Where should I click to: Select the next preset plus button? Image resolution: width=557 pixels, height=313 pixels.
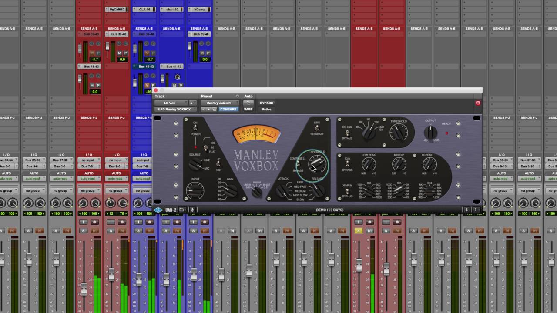pos(208,109)
